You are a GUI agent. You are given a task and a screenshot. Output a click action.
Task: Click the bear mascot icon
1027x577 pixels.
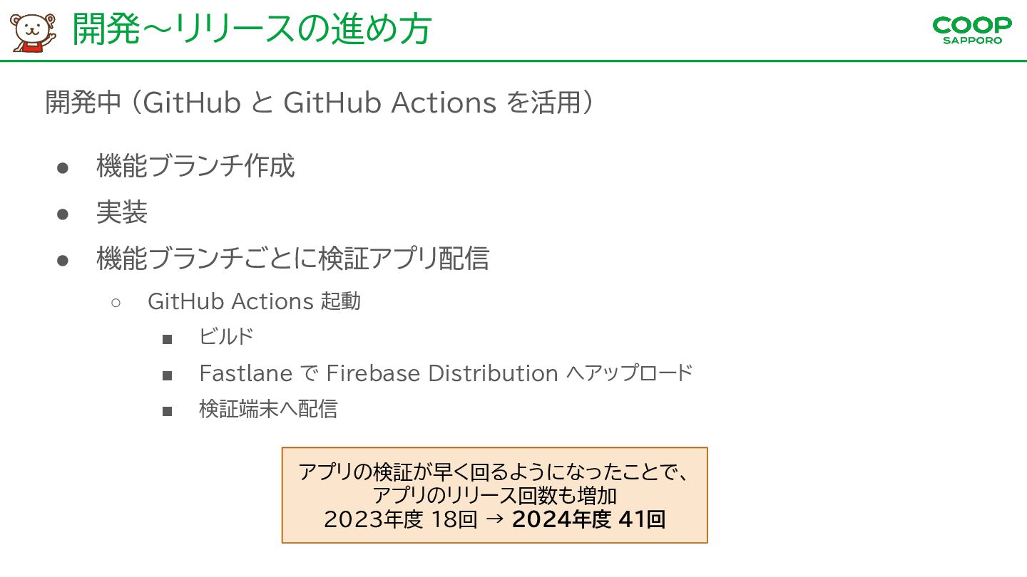pos(33,31)
